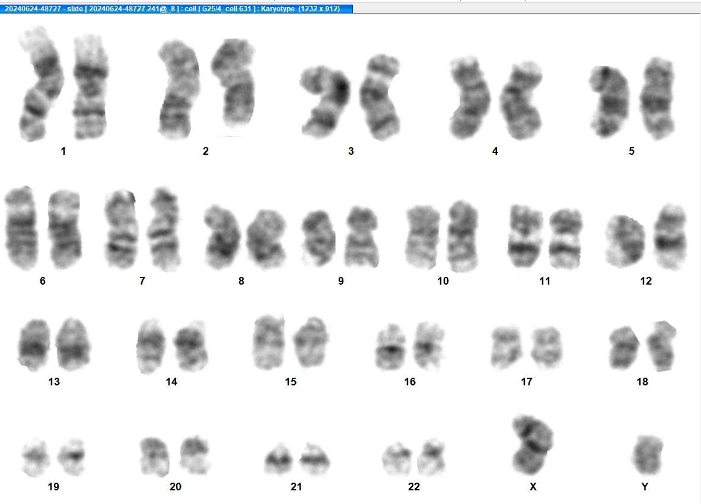Click the right chromosome 19
The image size is (701, 504).
point(72,457)
